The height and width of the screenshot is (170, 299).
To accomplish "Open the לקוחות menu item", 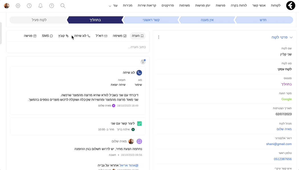I will 276,5.
